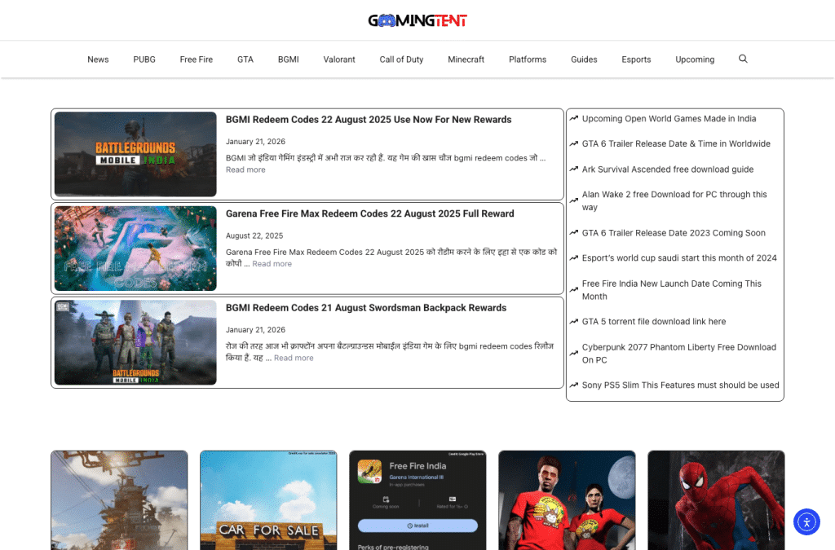Open GTA 5 torrent file download link
Screen dimensions: 835x550
coord(654,322)
